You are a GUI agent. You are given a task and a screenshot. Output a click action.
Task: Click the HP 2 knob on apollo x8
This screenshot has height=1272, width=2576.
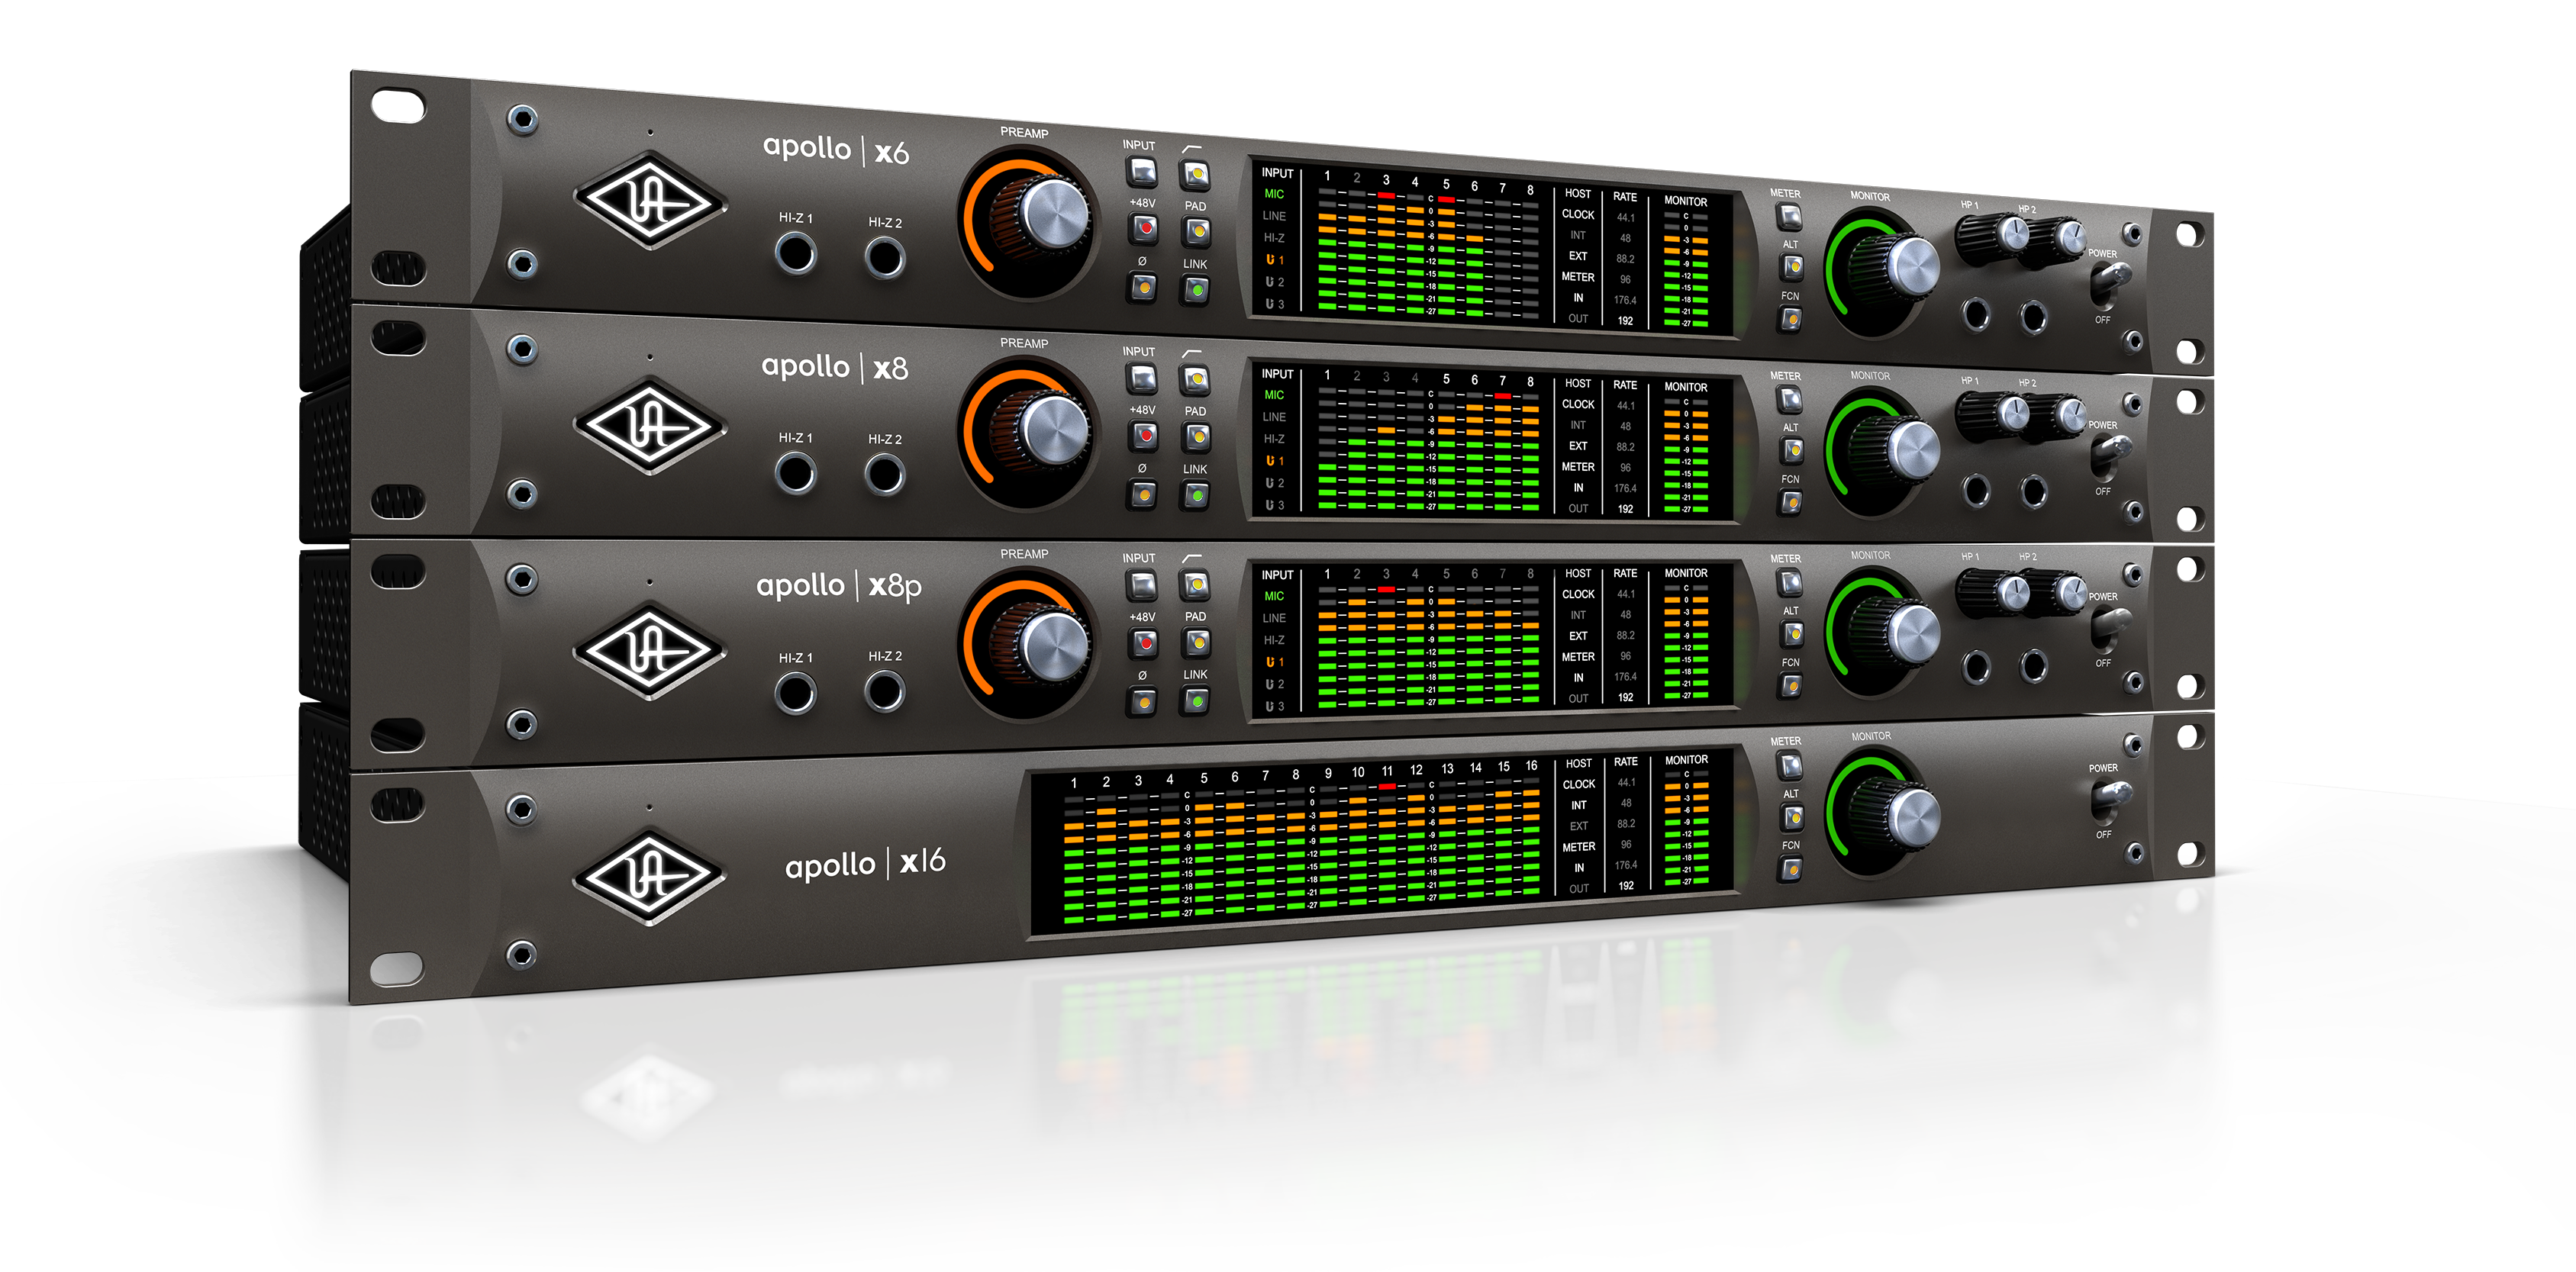pyautogui.click(x=2053, y=416)
